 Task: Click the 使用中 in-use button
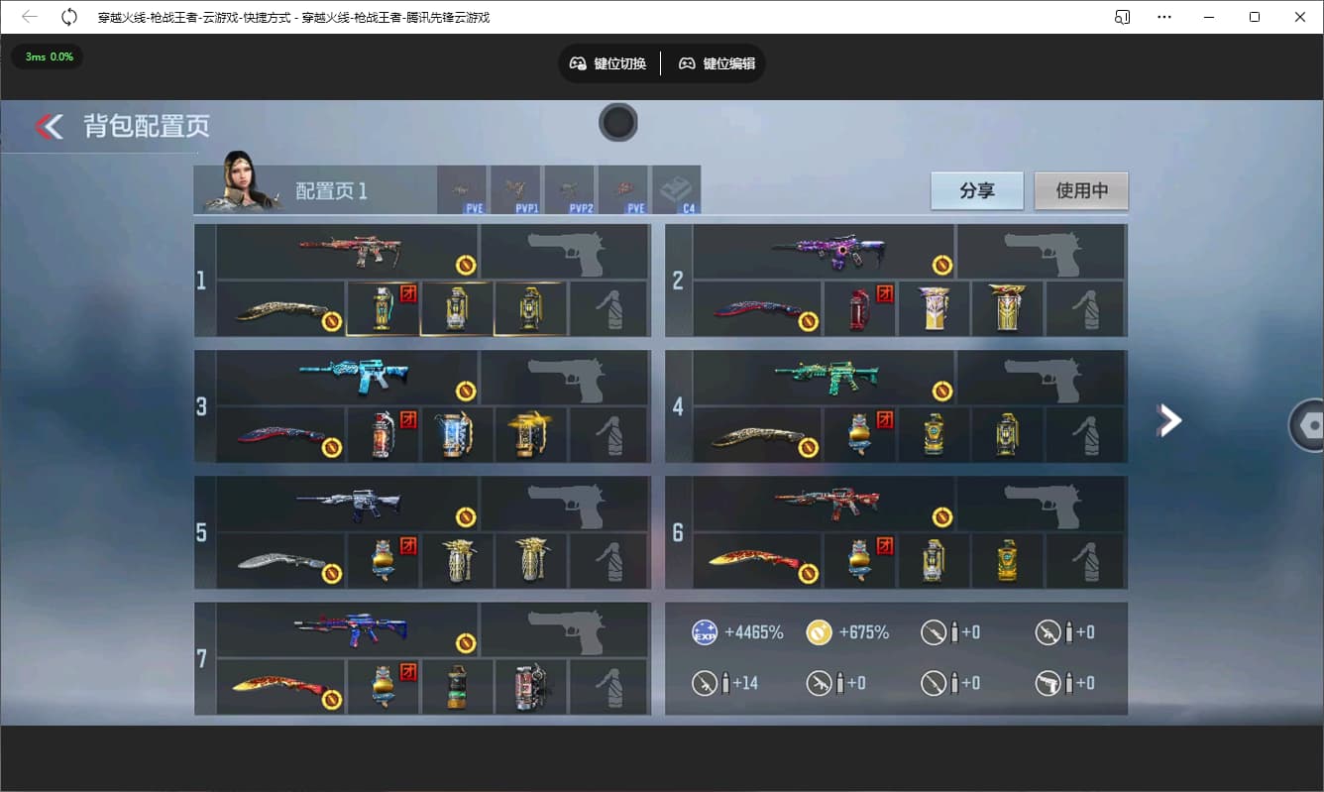(x=1081, y=190)
